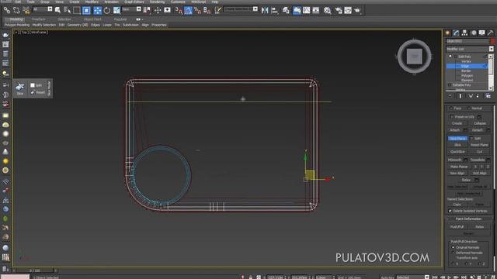
Task: Toggle Angle Snap icon
Action: pos(188,10)
